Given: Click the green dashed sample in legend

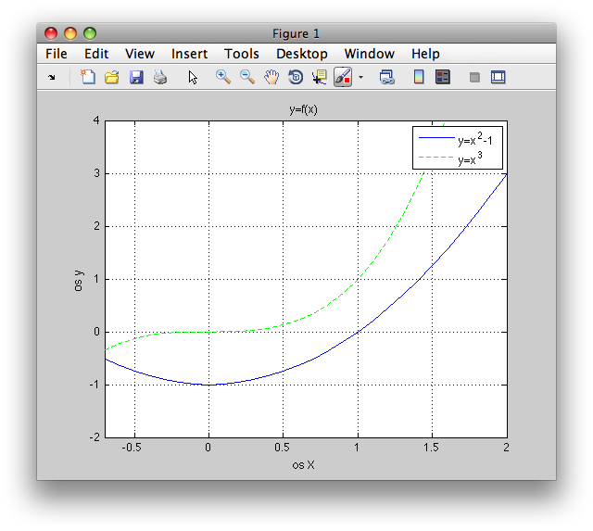Looking at the screenshot, I should [436, 157].
